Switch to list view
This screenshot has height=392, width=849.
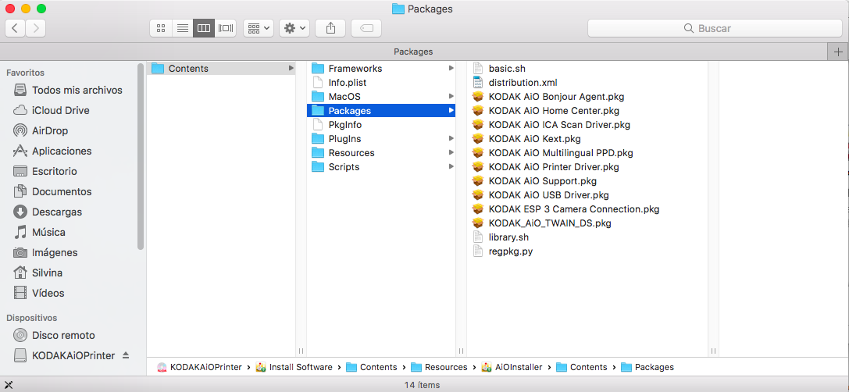(183, 28)
